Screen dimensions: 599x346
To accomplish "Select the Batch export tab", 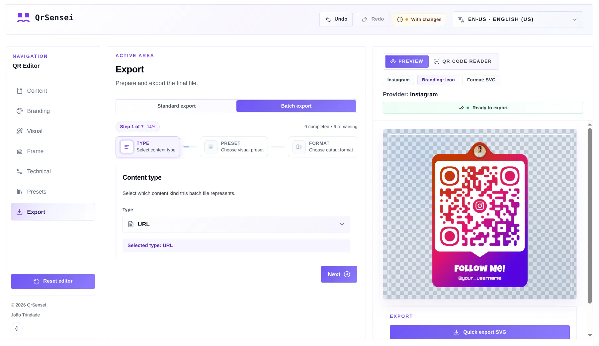I will 296,106.
